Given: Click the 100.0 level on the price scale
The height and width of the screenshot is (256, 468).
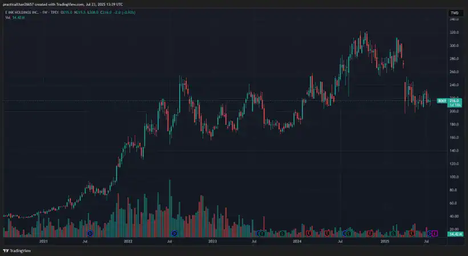Looking at the screenshot, I should pos(454,177).
